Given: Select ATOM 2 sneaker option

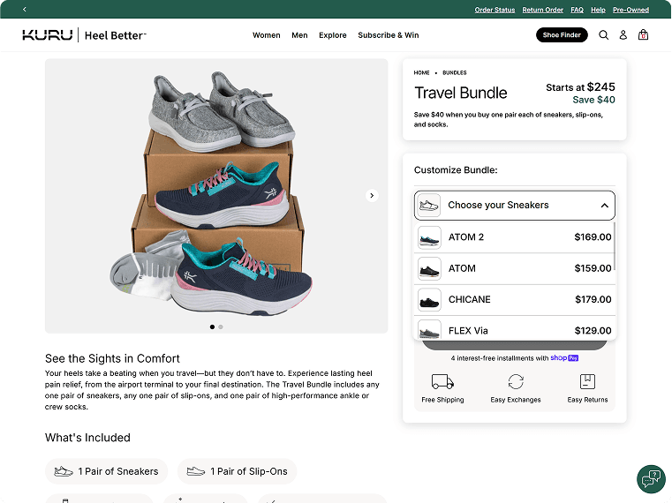Looking at the screenshot, I should pos(515,237).
